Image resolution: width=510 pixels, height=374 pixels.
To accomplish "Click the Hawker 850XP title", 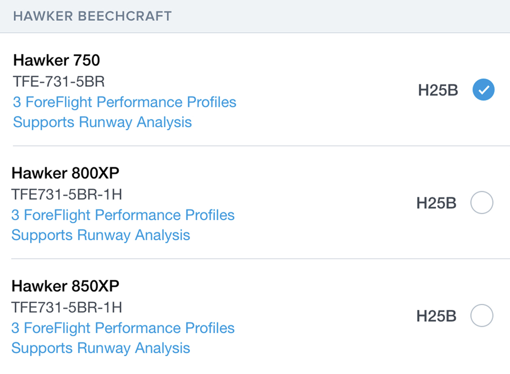I will click(x=65, y=286).
